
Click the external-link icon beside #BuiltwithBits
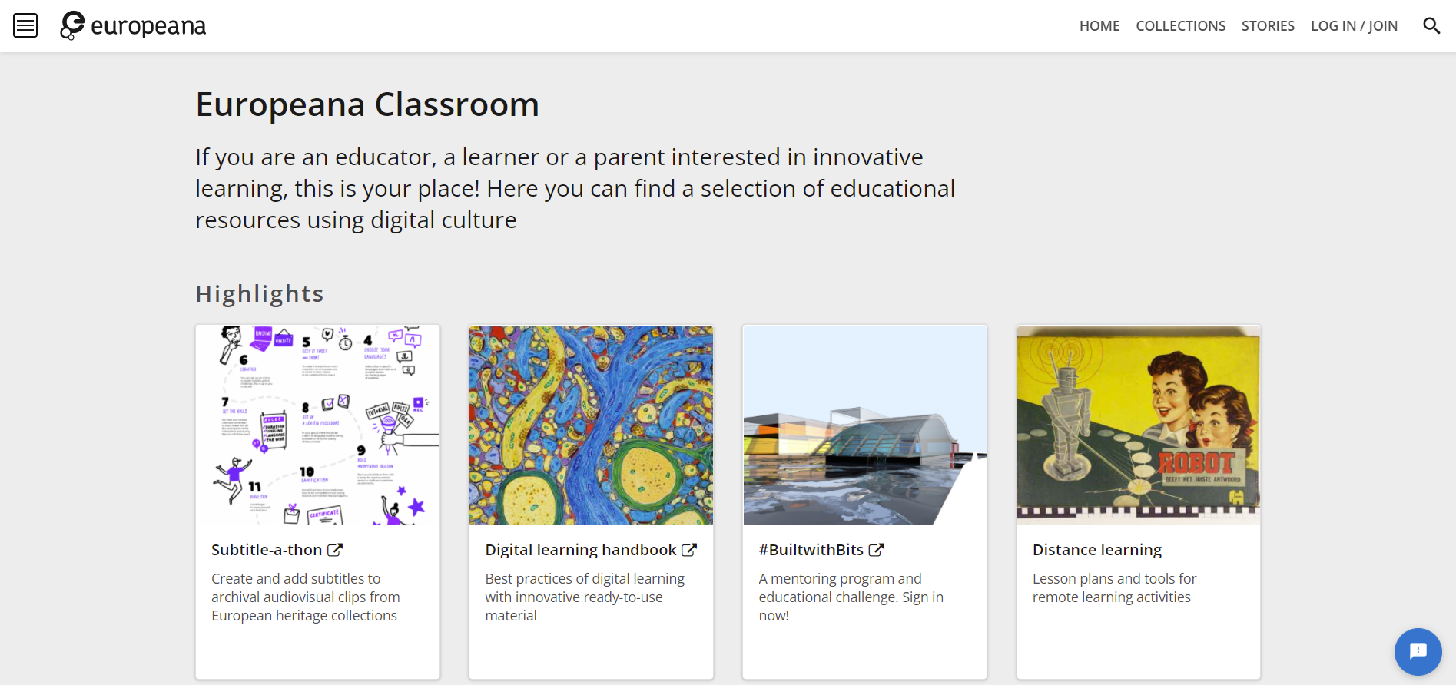click(876, 550)
